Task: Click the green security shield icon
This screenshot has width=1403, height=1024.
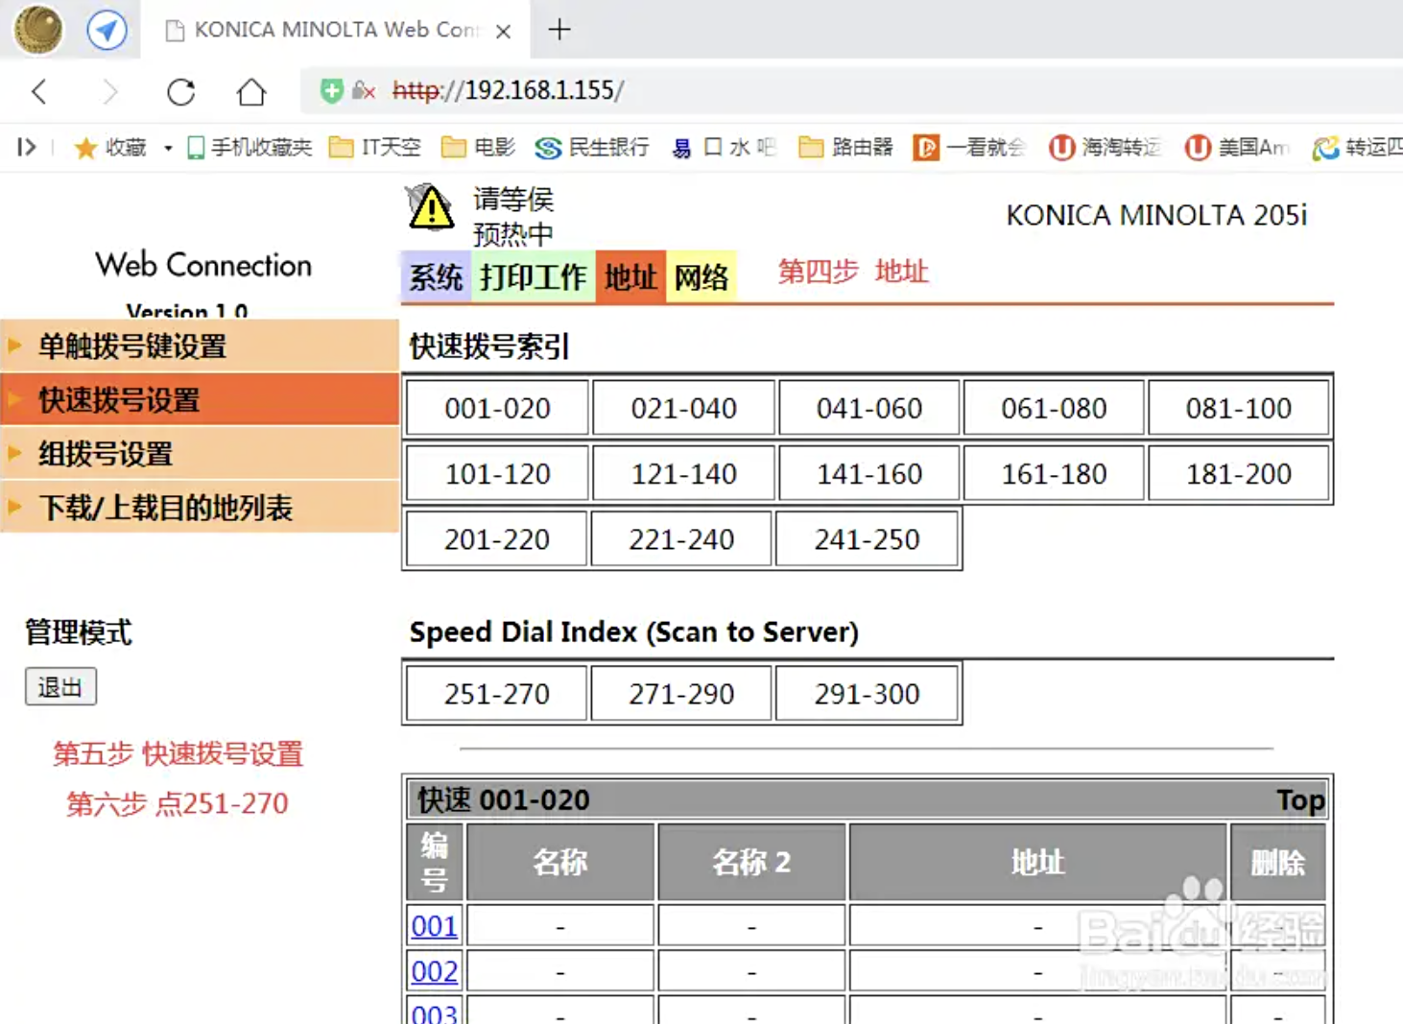Action: [x=332, y=91]
